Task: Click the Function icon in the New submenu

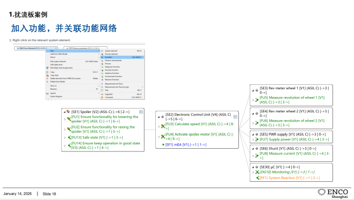Action: point(102,57)
